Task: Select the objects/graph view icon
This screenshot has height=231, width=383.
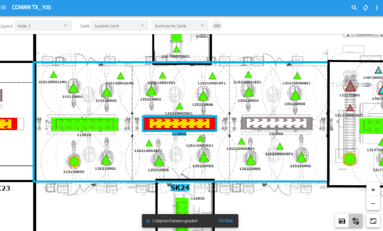Action: click(355, 221)
